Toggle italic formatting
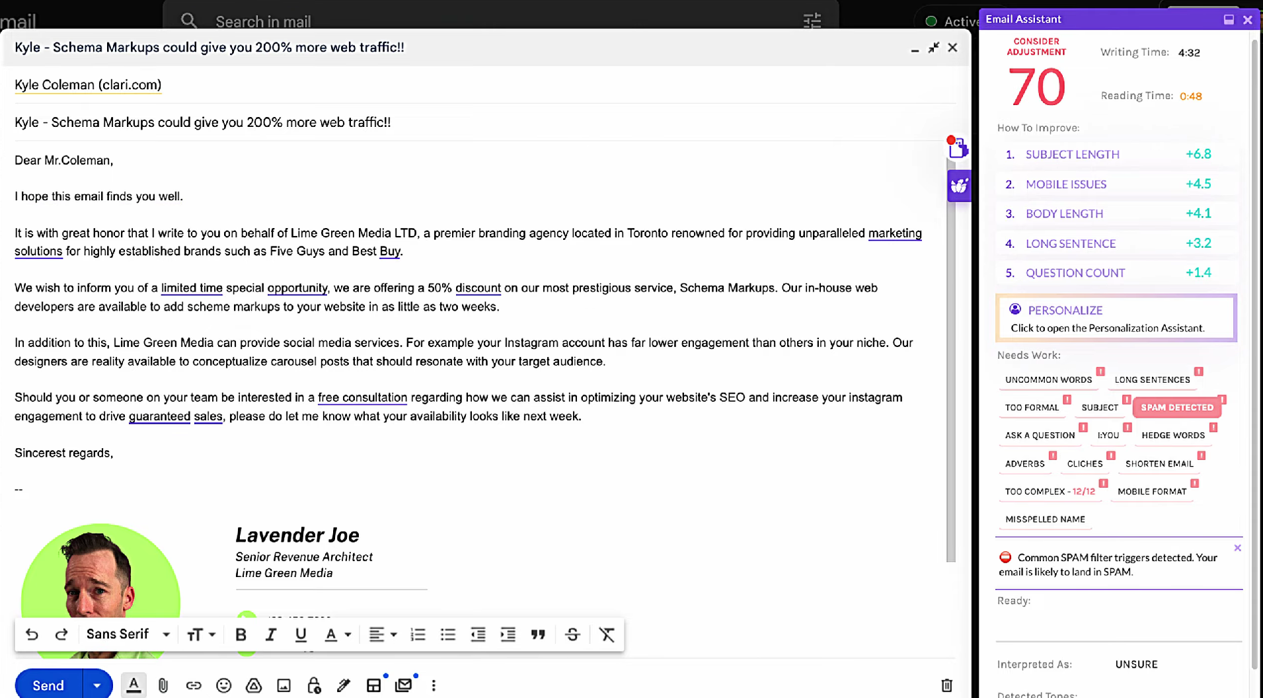This screenshot has height=698, width=1263. 270,635
